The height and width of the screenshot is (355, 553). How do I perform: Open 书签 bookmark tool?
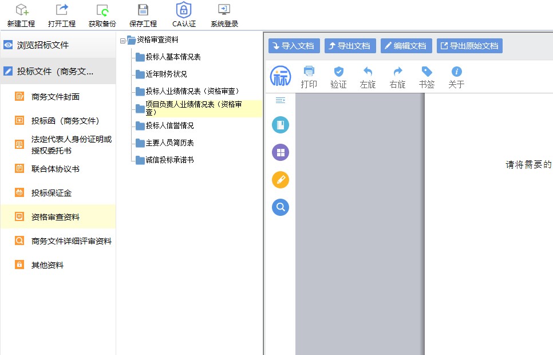[426, 77]
